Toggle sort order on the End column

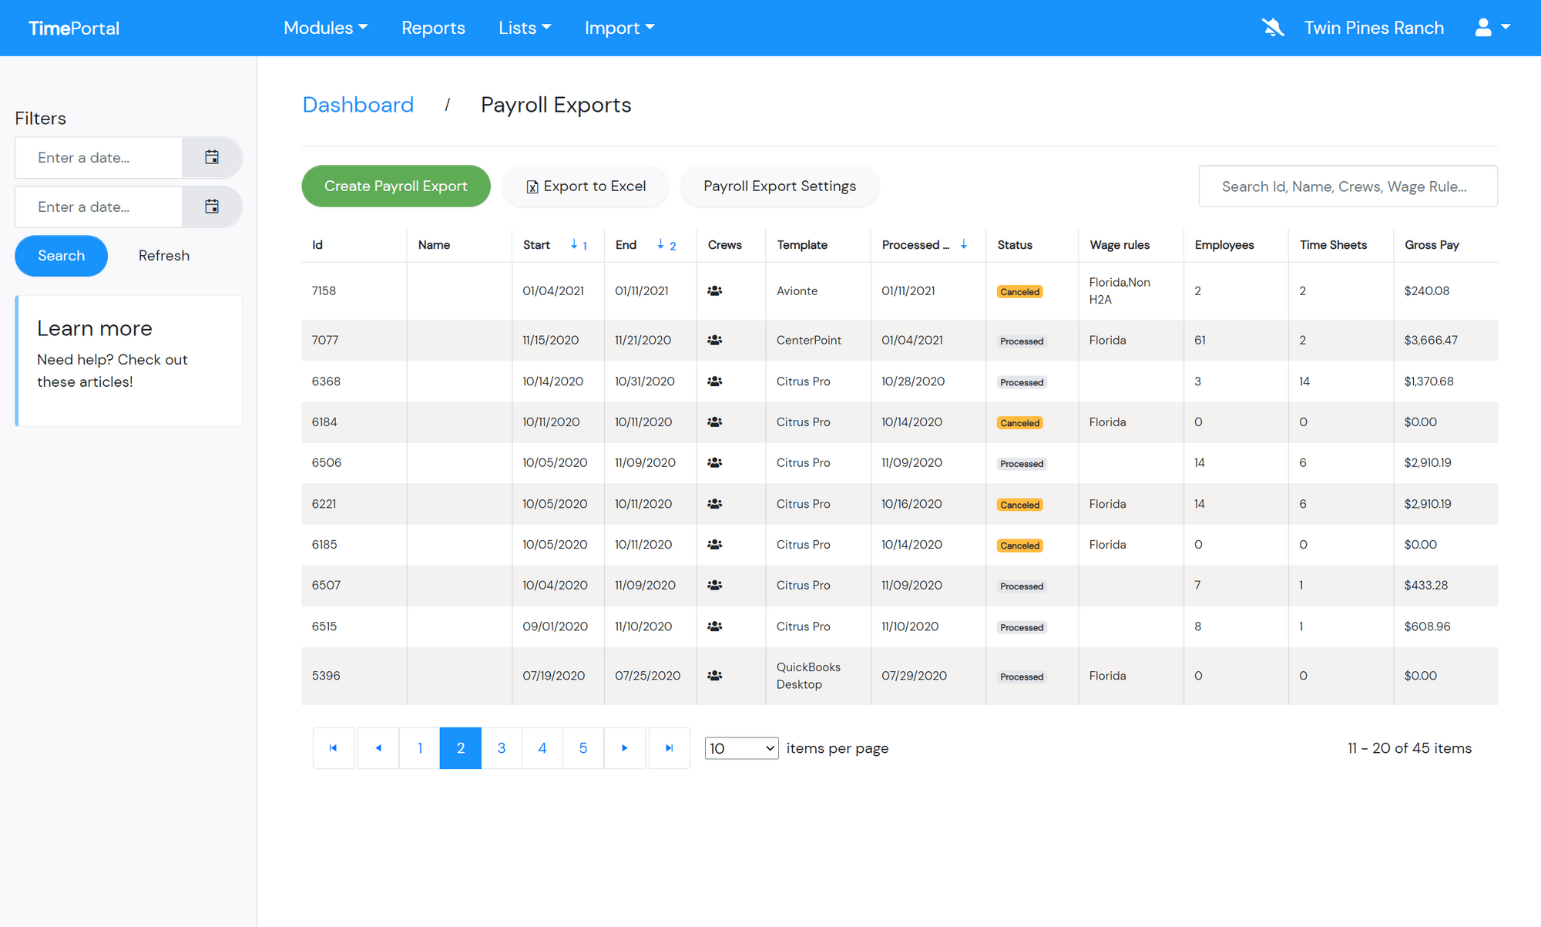click(660, 244)
